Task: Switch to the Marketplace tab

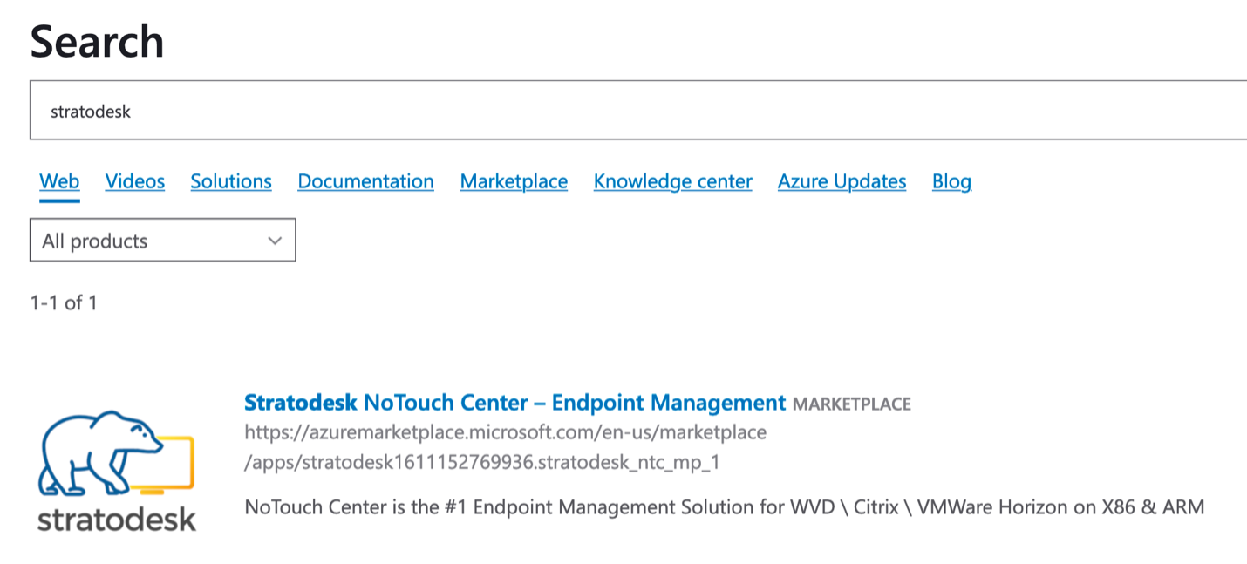Action: tap(514, 181)
